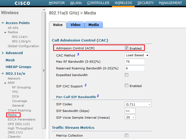Open the CAC Method dropdown
Viewport: 186px width, 139px height.
pyautogui.click(x=137, y=55)
